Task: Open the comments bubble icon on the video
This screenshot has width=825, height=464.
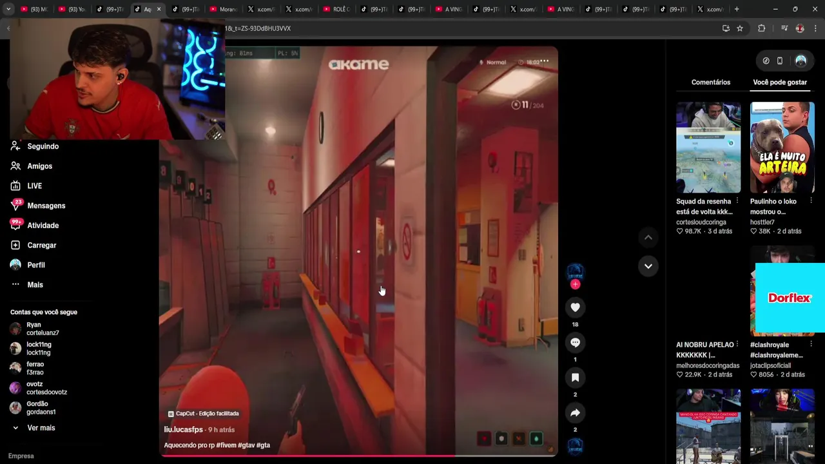Action: (x=575, y=342)
